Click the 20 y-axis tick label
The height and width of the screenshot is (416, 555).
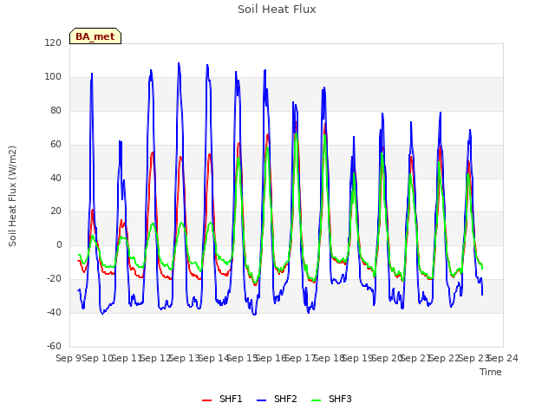point(55,211)
